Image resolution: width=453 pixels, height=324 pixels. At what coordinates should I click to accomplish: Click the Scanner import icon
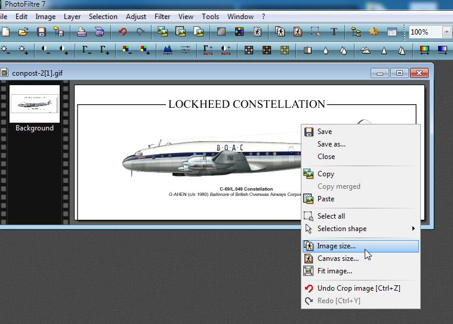click(x=100, y=32)
